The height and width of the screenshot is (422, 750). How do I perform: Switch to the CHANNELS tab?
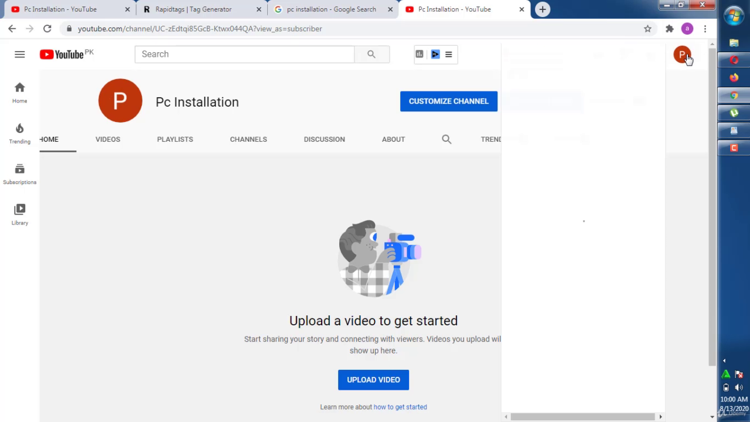coord(248,139)
